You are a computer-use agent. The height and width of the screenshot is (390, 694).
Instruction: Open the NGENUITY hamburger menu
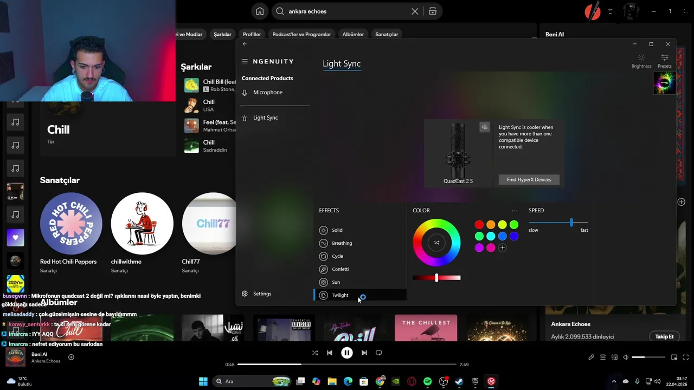(245, 62)
